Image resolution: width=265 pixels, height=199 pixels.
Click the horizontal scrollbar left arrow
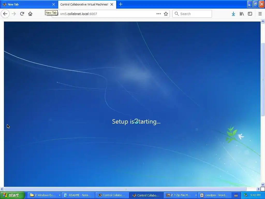[x=2, y=189]
